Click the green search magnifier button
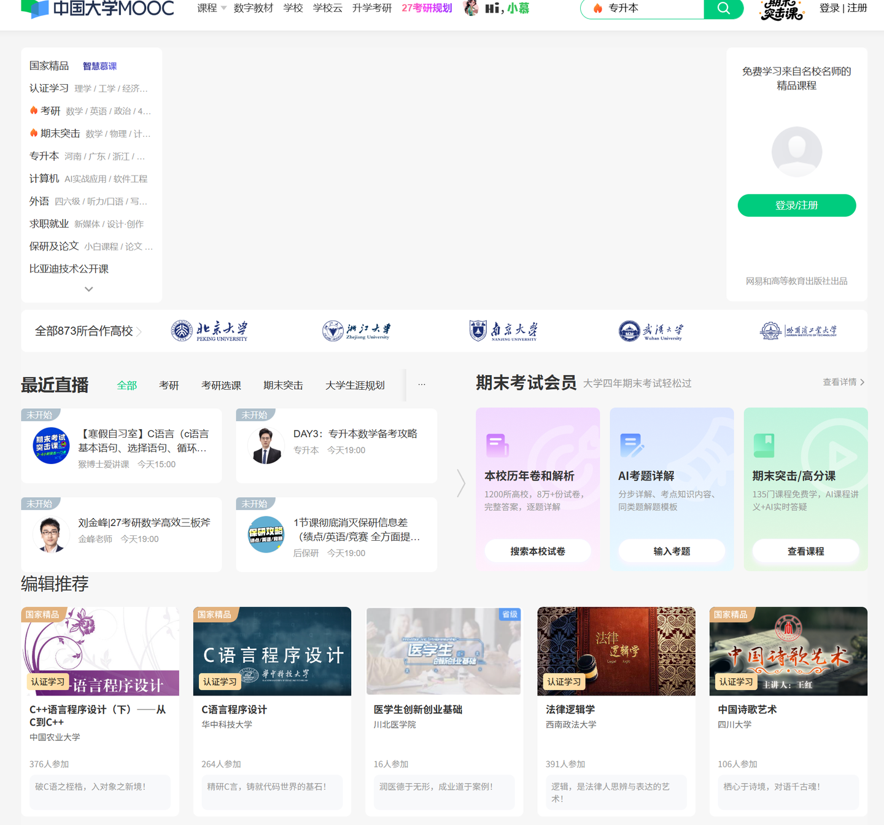The image size is (884, 825). 724,9
